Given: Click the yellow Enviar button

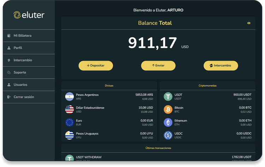Looking at the screenshot, I should pos(158,66).
